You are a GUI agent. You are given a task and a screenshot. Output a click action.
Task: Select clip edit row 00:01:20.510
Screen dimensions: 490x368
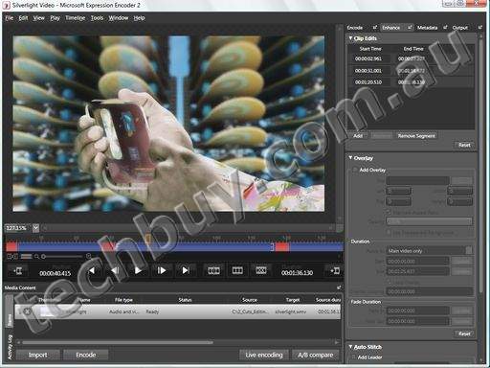click(x=411, y=82)
